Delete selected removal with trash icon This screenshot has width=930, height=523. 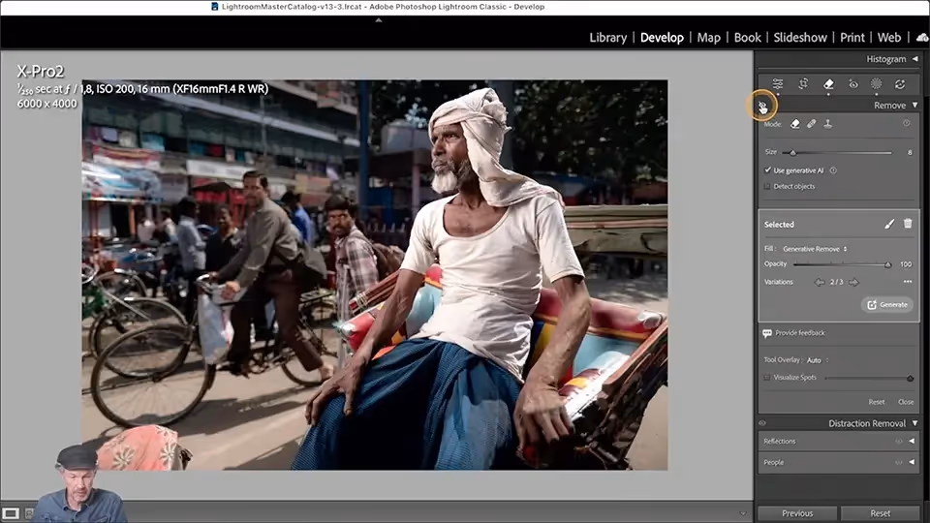[x=908, y=224]
